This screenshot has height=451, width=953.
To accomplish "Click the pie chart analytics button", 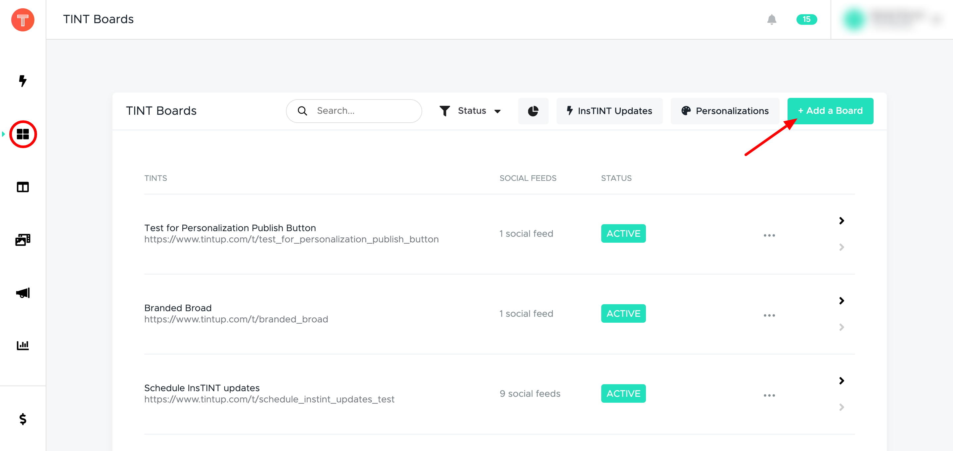I will 533,111.
